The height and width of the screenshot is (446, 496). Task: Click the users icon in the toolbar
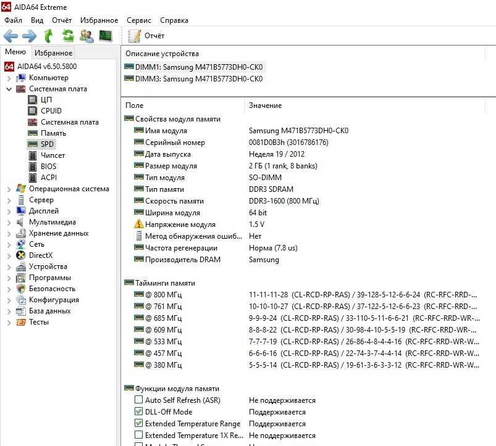(x=86, y=36)
